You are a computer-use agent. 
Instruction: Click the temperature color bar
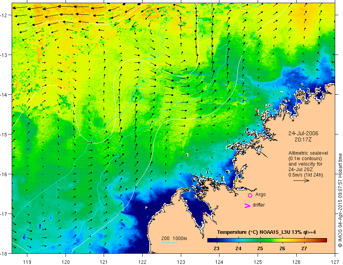click(267, 240)
